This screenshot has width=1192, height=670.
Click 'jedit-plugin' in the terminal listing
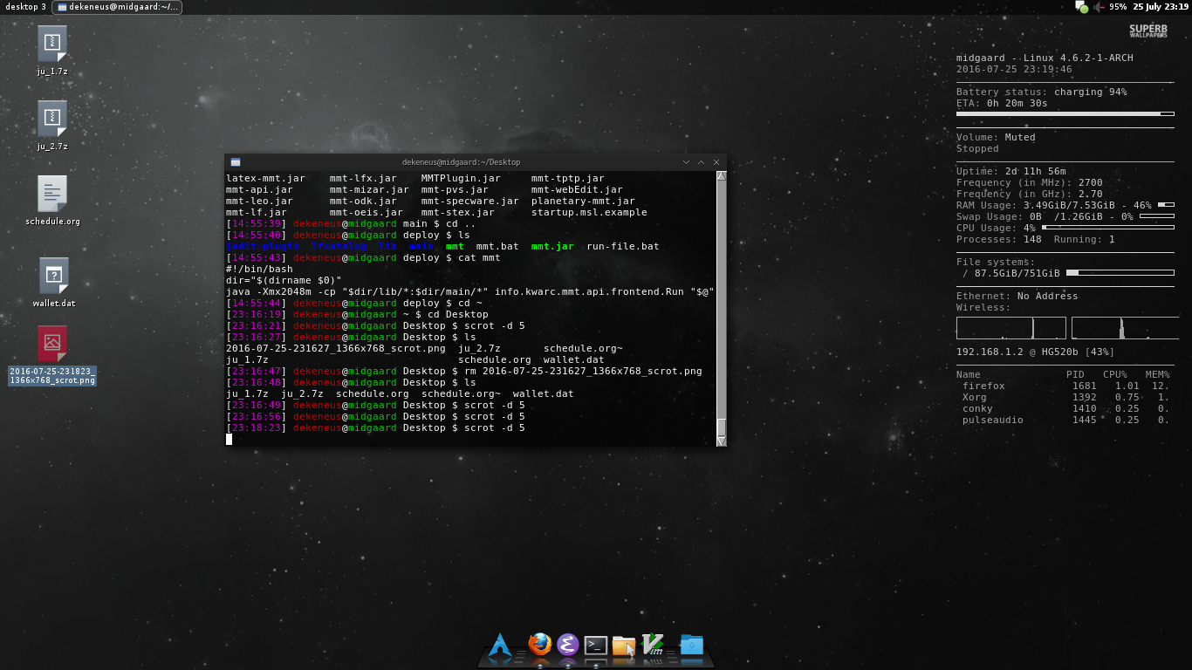(263, 246)
